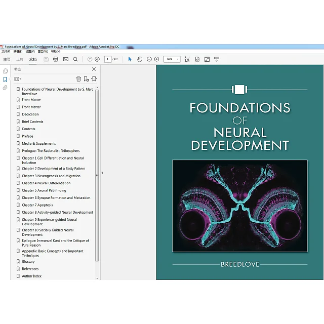
Task: Click the Print icon
Action: [x=56, y=59]
